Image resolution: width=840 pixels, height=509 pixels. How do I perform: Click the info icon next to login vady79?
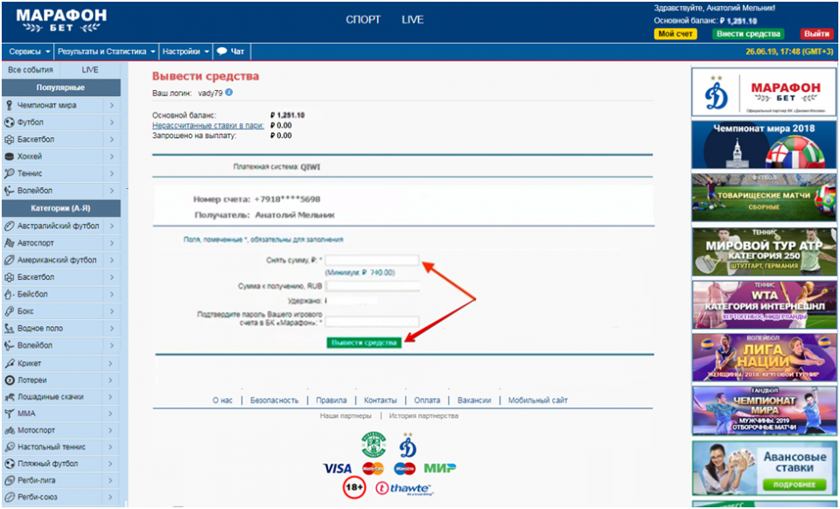(228, 92)
